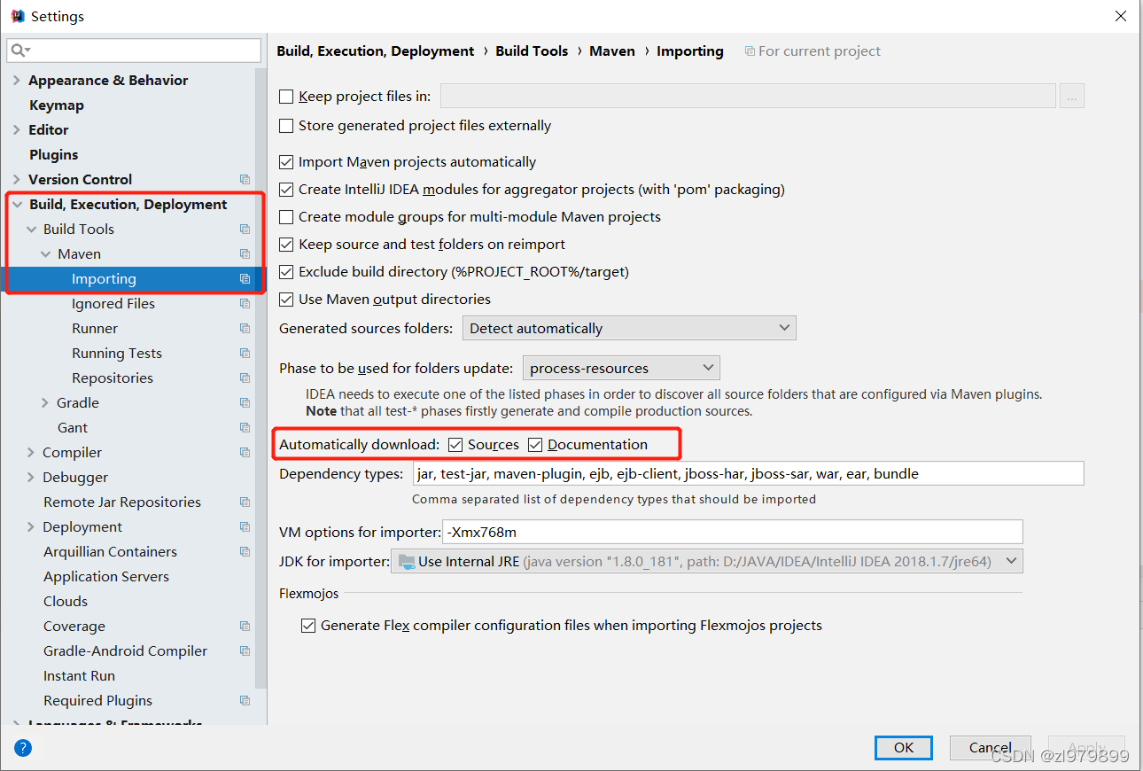Toggle Keep source and test folders on reimport

coord(286,245)
